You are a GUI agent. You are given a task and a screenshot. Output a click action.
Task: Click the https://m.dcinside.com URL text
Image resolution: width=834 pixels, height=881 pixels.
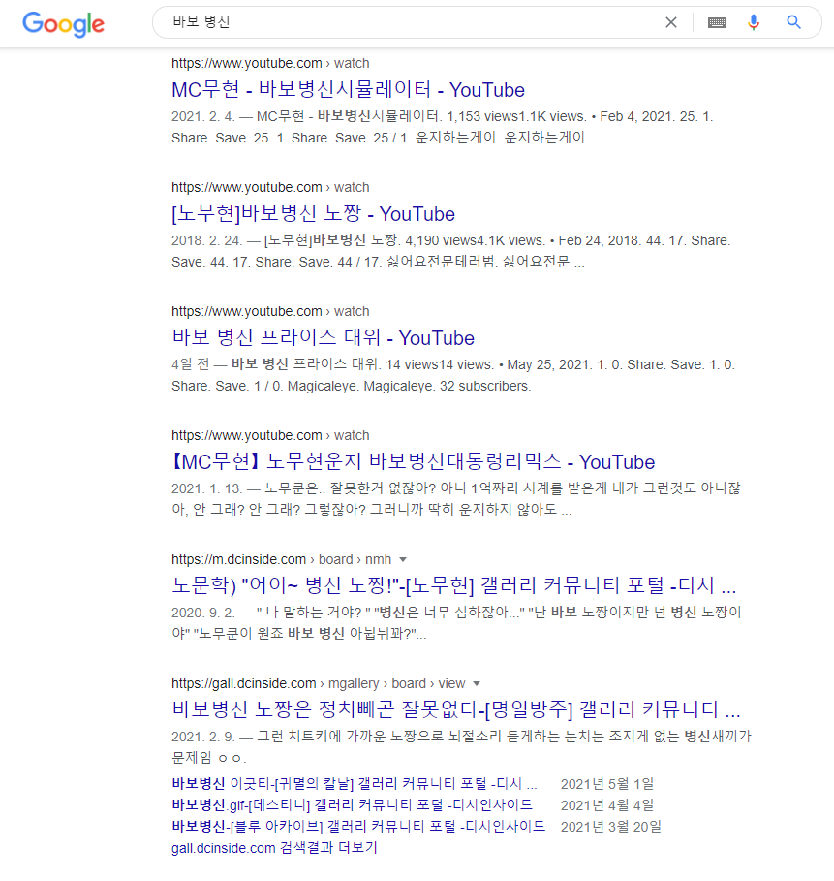pyautogui.click(x=238, y=559)
